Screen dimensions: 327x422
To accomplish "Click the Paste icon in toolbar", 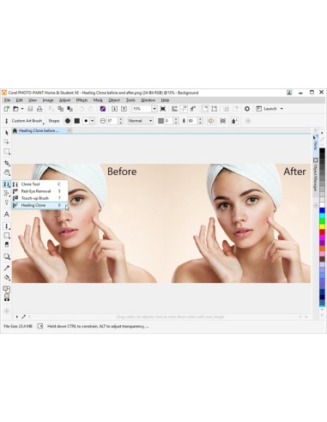I will pos(70,109).
